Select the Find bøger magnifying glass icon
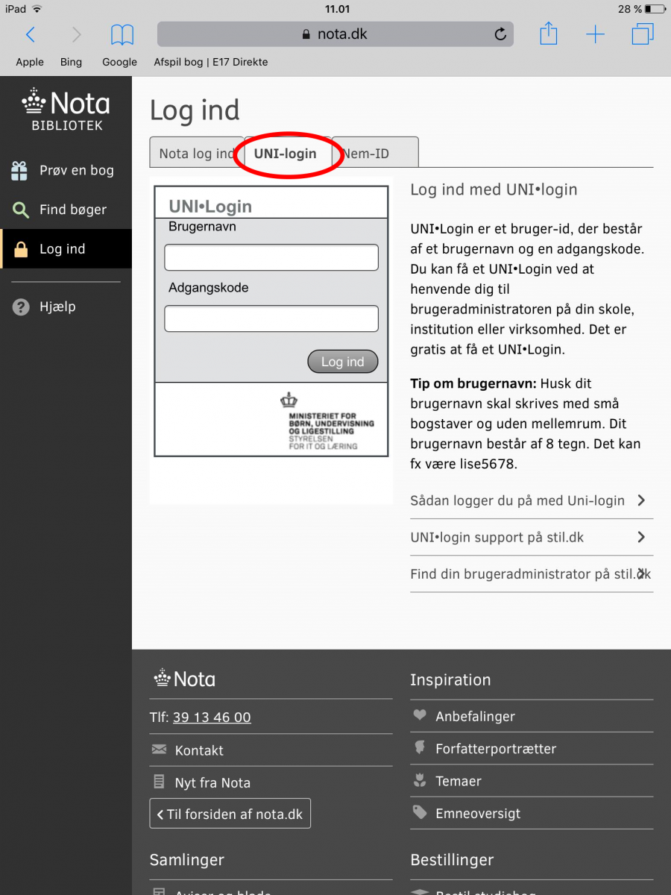This screenshot has width=671, height=895. click(x=22, y=210)
